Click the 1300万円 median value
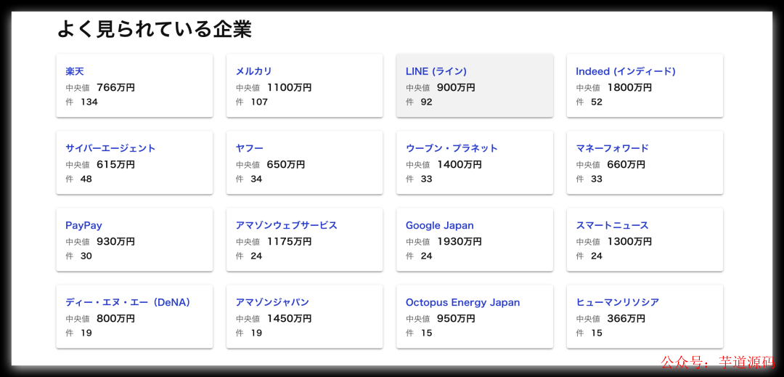 pyautogui.click(x=629, y=241)
